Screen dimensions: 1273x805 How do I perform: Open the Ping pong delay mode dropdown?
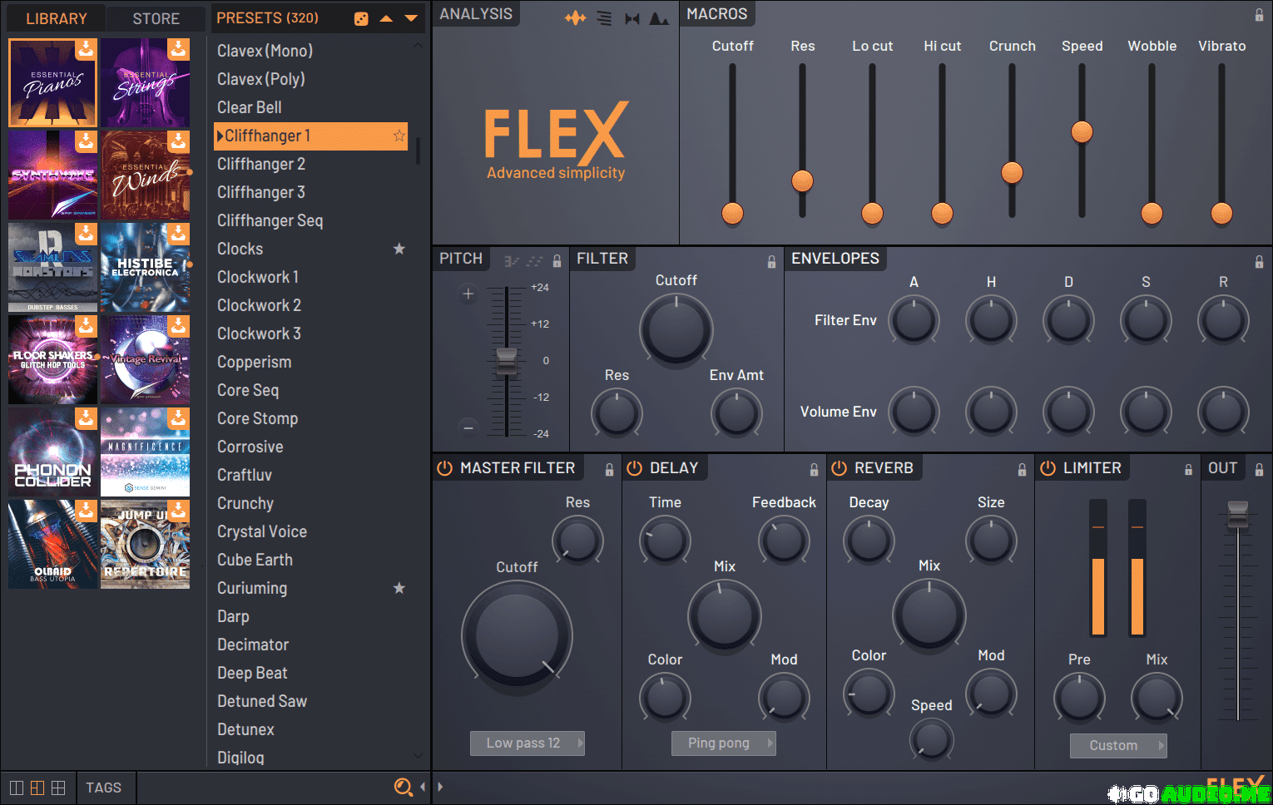tap(723, 743)
